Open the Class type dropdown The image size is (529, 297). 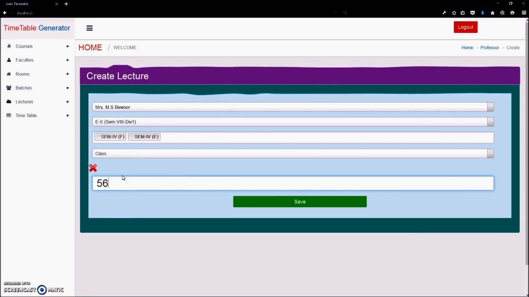point(293,153)
